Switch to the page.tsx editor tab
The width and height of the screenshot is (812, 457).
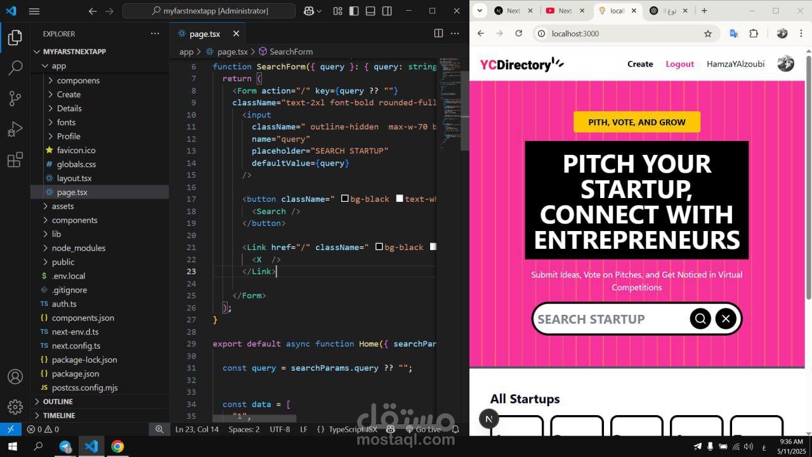pyautogui.click(x=204, y=34)
